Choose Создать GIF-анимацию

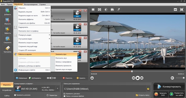(x=32, y=50)
